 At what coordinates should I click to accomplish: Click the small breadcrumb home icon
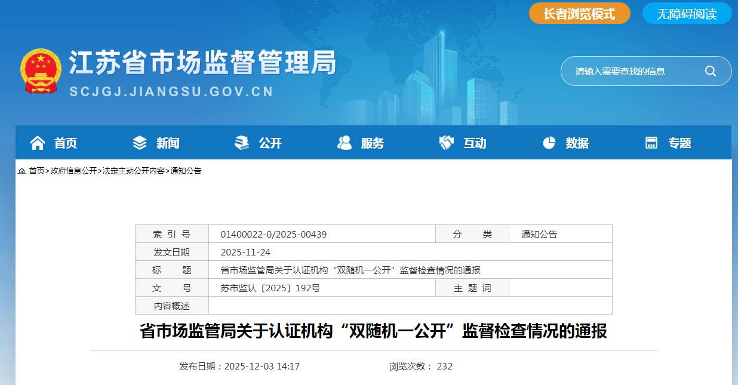click(21, 171)
